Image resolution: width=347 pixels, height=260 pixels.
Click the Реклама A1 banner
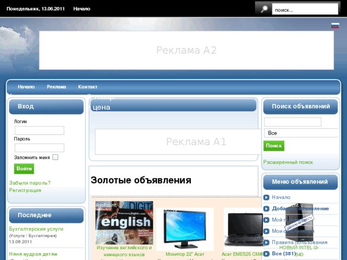(178, 142)
